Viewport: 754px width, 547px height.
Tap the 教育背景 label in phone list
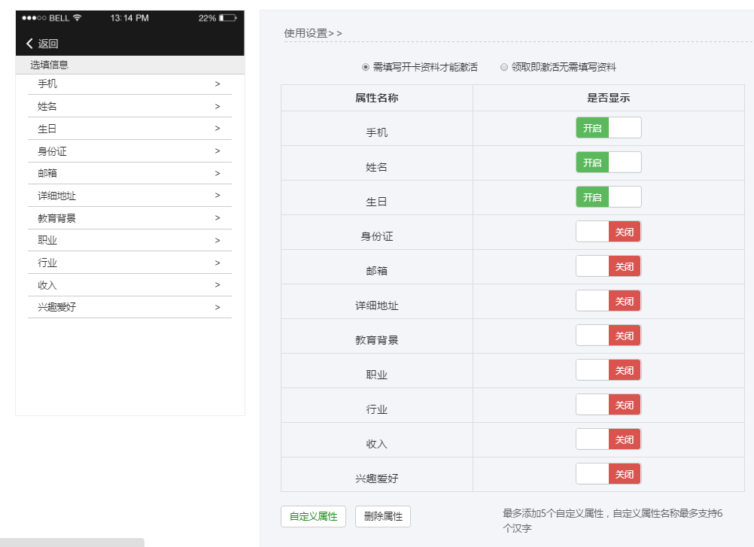56,217
